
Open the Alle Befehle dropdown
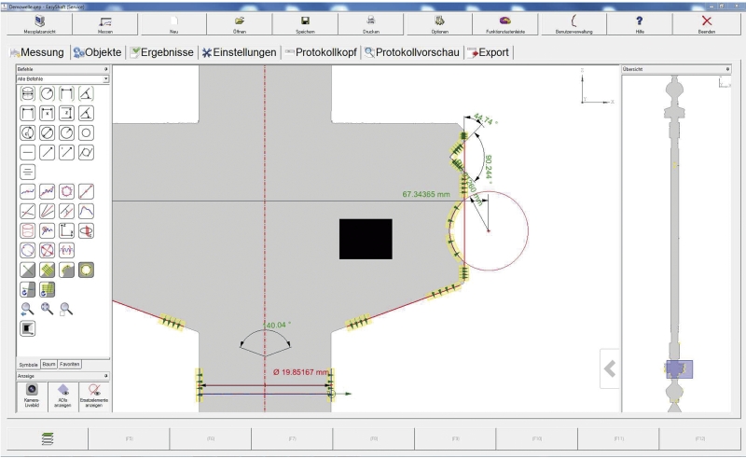pyautogui.click(x=106, y=79)
